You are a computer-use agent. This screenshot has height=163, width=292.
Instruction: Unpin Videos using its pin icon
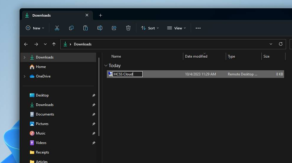click(94, 143)
